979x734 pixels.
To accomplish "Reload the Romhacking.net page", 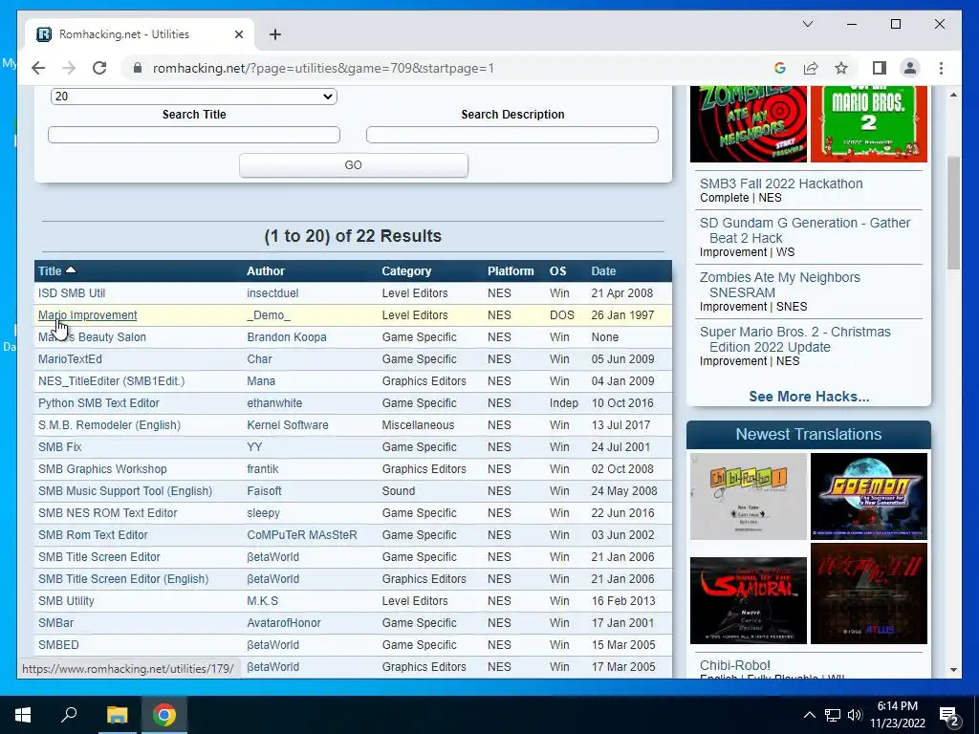I will pyautogui.click(x=99, y=68).
